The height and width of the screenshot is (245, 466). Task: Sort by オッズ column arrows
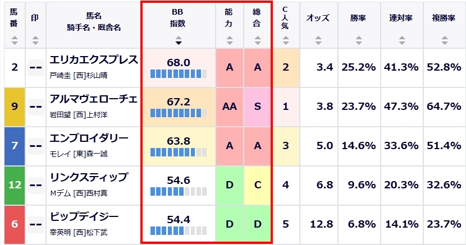318,40
